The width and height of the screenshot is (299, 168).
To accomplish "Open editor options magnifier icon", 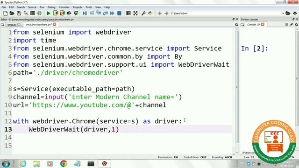I will [x=236, y=25].
